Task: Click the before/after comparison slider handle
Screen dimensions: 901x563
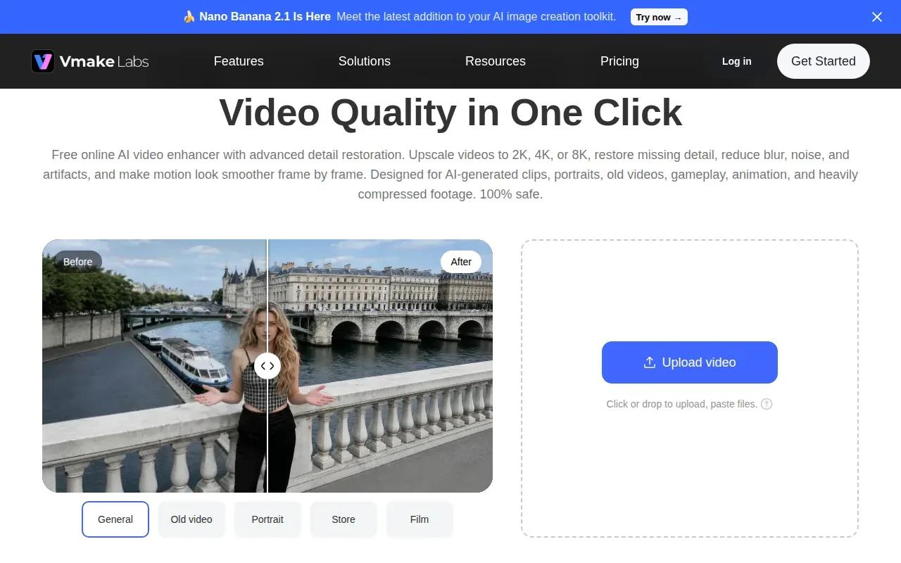Action: click(267, 366)
